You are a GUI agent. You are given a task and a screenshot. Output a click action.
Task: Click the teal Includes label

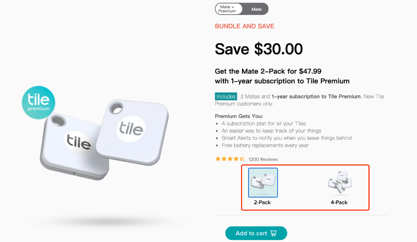pyautogui.click(x=226, y=96)
